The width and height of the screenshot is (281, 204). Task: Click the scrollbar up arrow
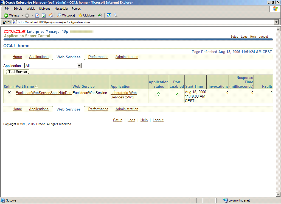(278, 29)
